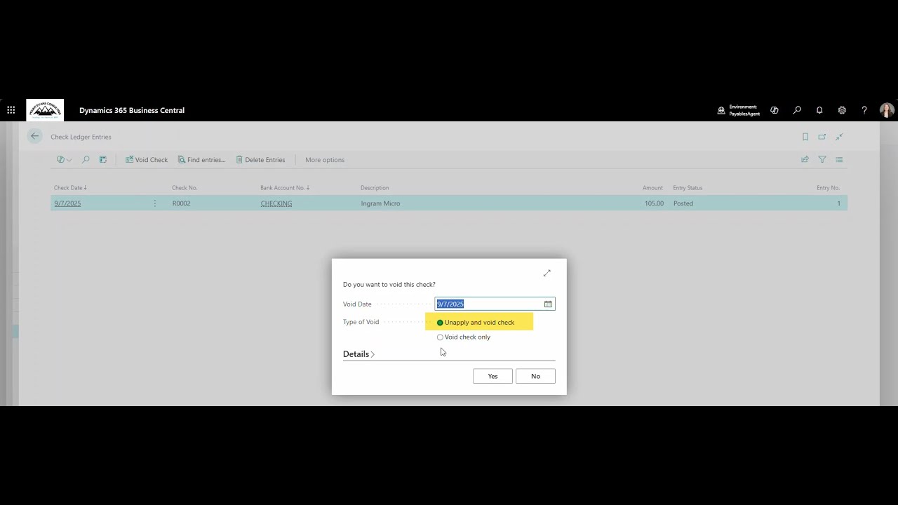Screen dimensions: 898x505
Task: Open the row menu dots for 9/7/2025
Action: (155, 203)
